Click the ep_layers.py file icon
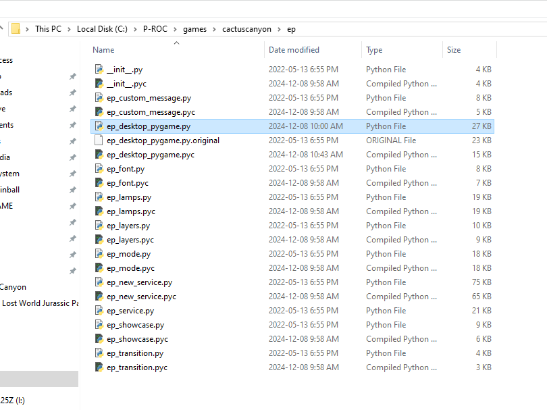 point(99,226)
